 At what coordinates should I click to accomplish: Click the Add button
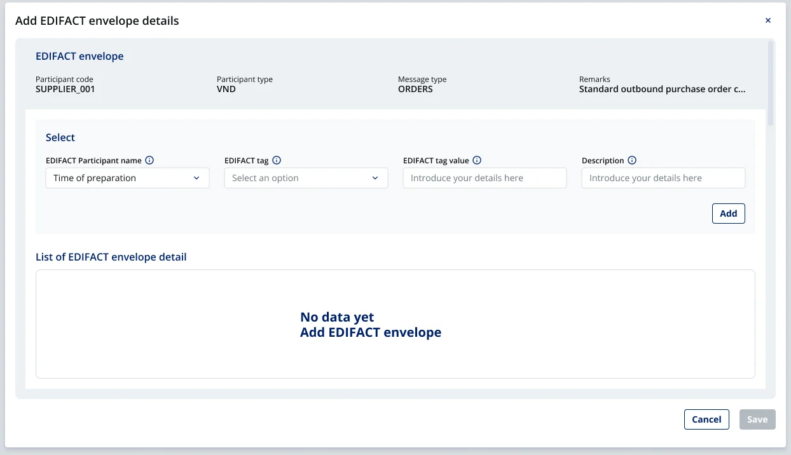729,214
